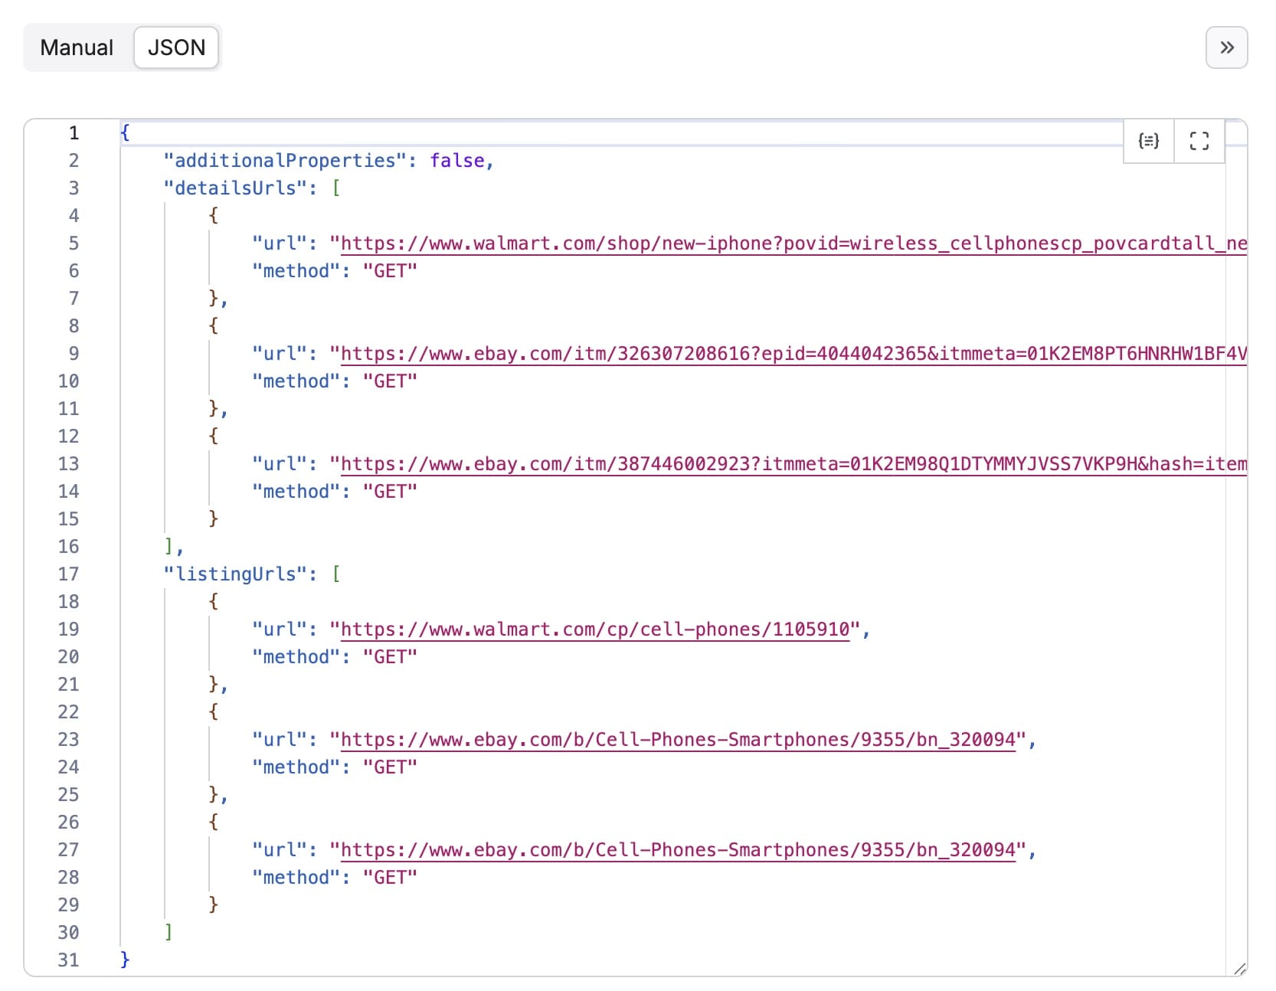Click "GET" value on line 20
Viewport: 1276px width, 991px height.
(390, 657)
